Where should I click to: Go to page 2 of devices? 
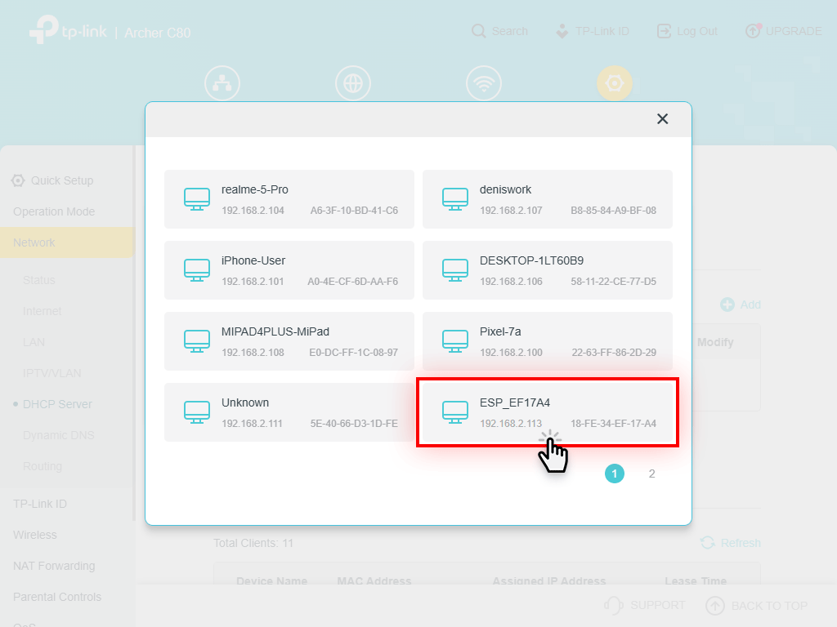click(651, 474)
